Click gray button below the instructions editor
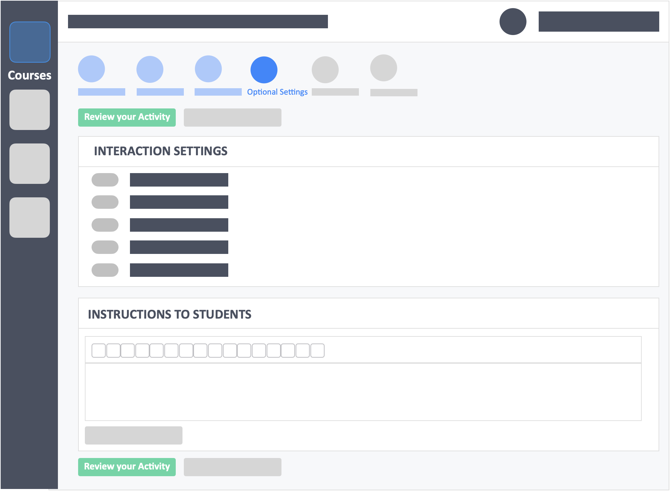The width and height of the screenshot is (670, 491). click(x=134, y=435)
